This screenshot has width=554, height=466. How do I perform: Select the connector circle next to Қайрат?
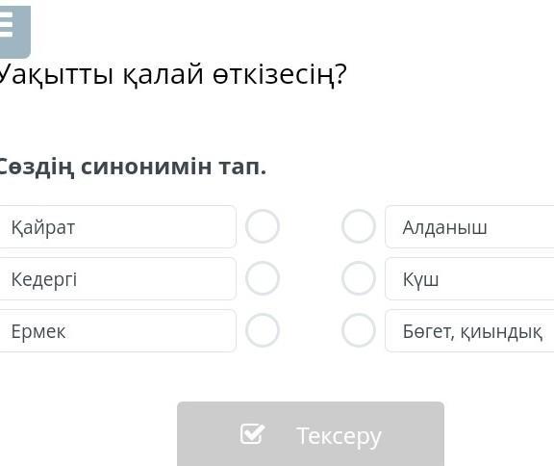click(x=263, y=226)
